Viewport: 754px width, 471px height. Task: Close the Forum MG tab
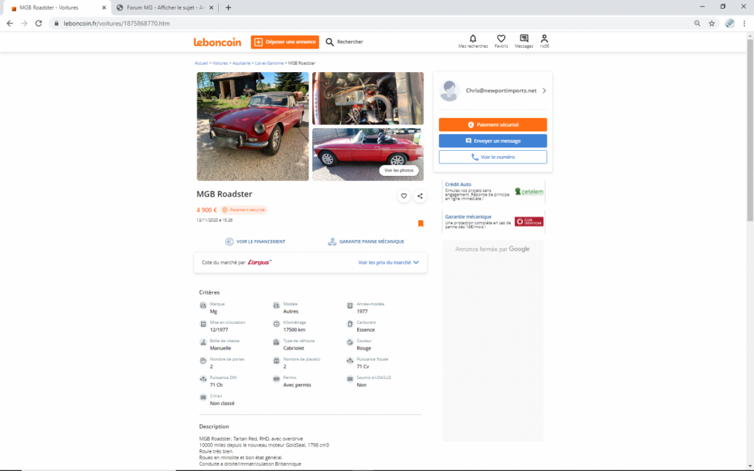[212, 7]
